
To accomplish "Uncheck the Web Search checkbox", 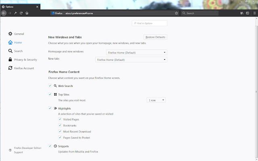I will (x=50, y=86).
